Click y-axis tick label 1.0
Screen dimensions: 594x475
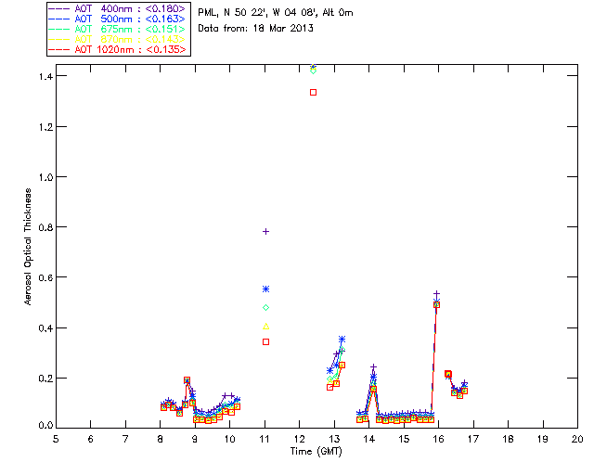(45, 177)
